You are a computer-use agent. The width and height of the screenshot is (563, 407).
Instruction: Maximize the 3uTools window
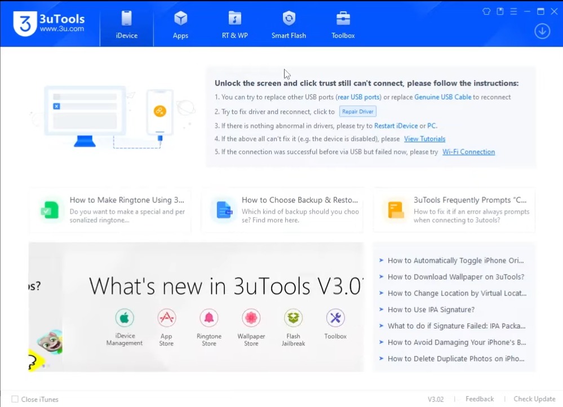tap(540, 11)
